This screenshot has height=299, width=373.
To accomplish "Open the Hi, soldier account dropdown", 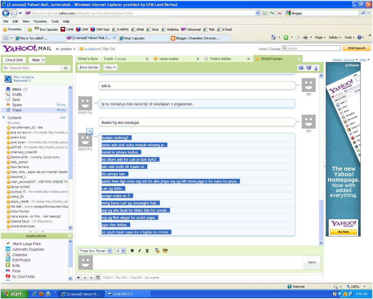I will coord(66,49).
